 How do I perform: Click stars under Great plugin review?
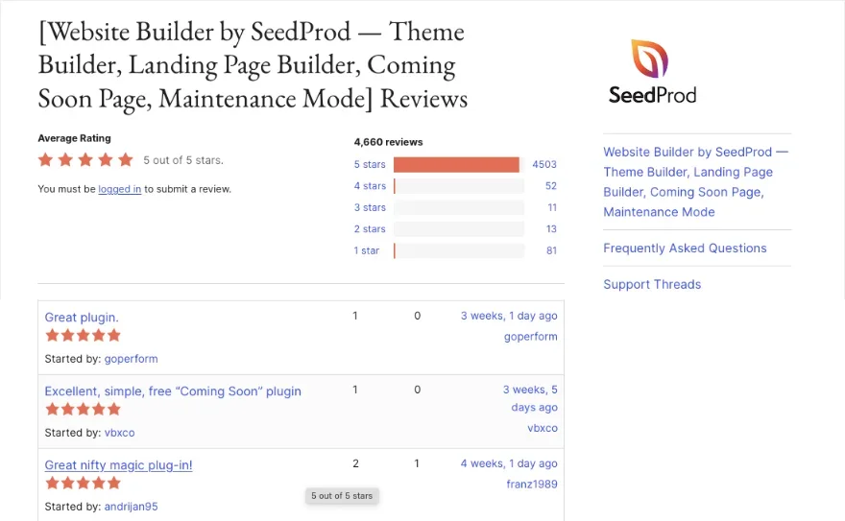click(x=83, y=336)
